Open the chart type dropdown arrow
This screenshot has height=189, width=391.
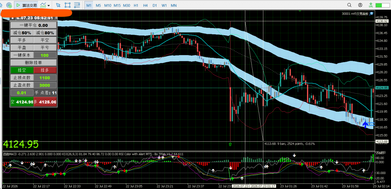49,5
